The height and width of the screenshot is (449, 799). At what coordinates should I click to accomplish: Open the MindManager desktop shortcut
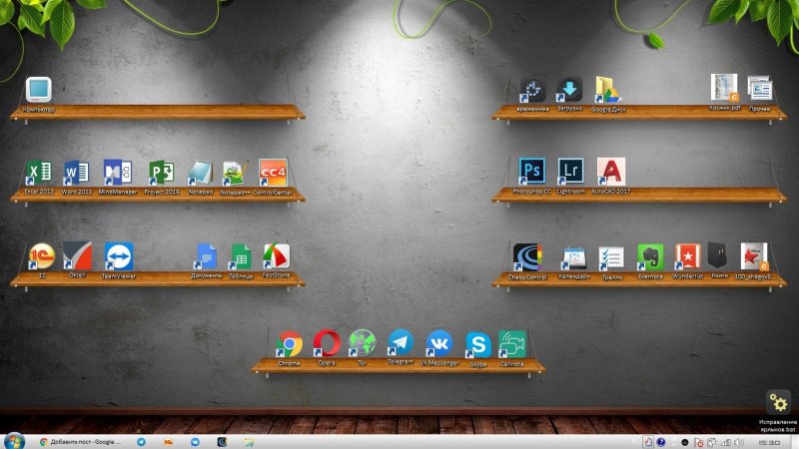click(118, 172)
